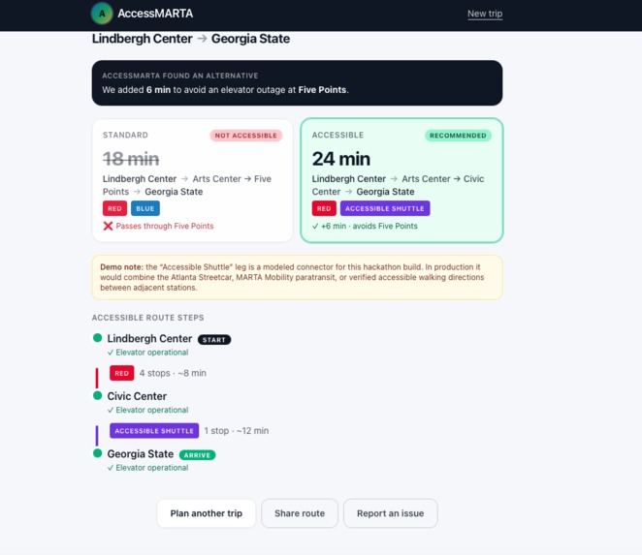Click the START badge next to Lindbergh Center
This screenshot has height=555, width=642.
tap(214, 339)
